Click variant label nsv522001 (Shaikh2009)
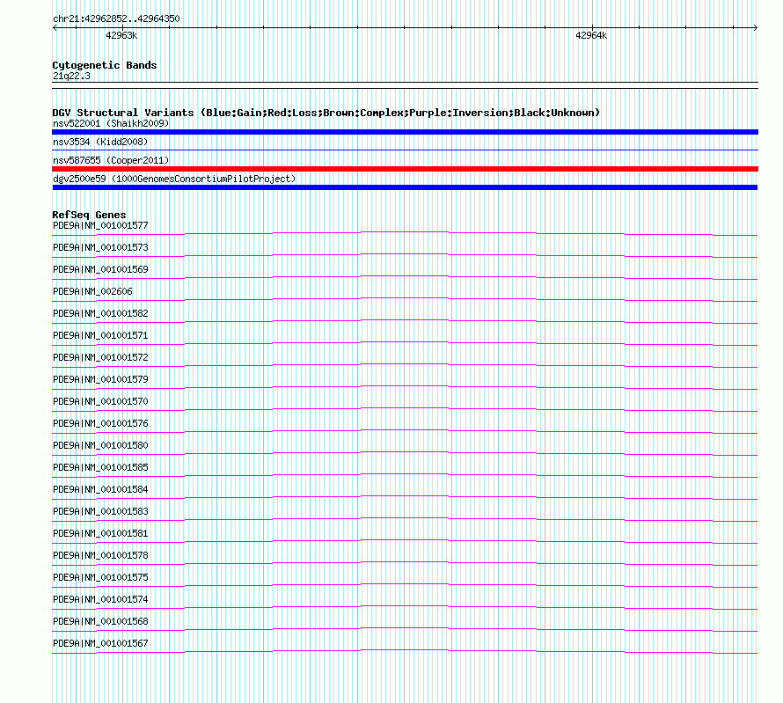The height and width of the screenshot is (703, 783). 111,123
